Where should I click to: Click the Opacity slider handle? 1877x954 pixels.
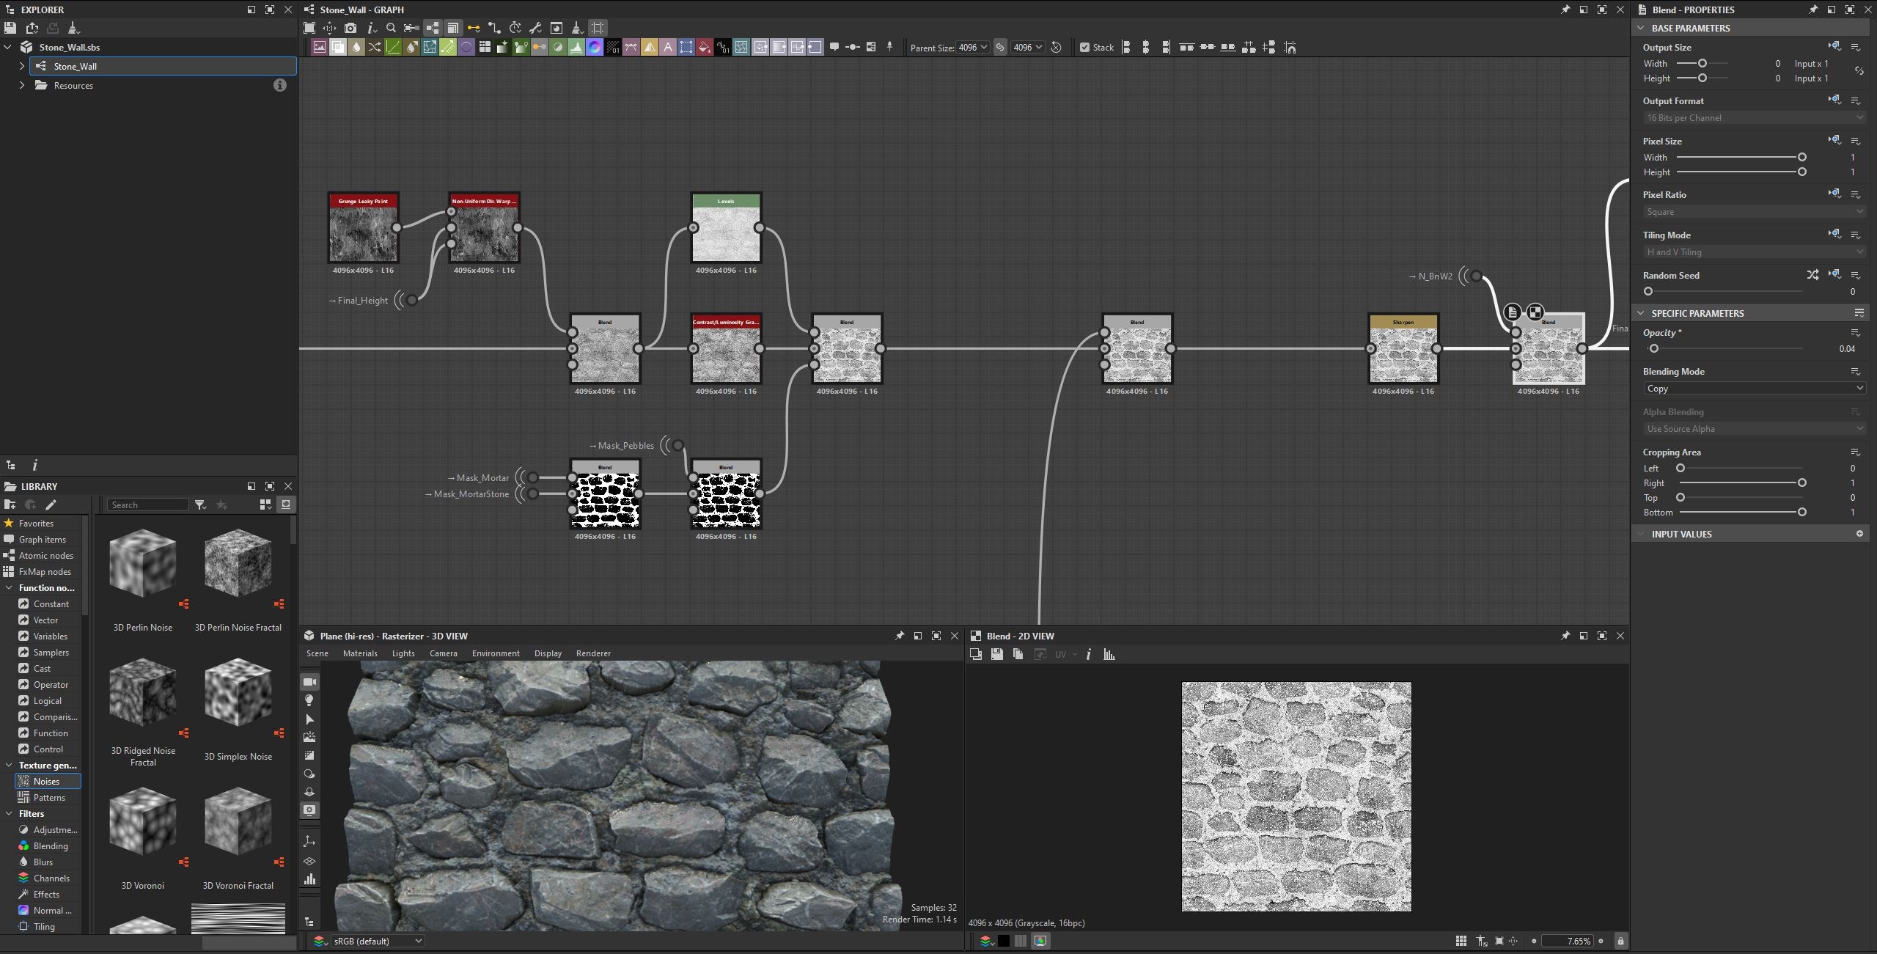pos(1653,349)
